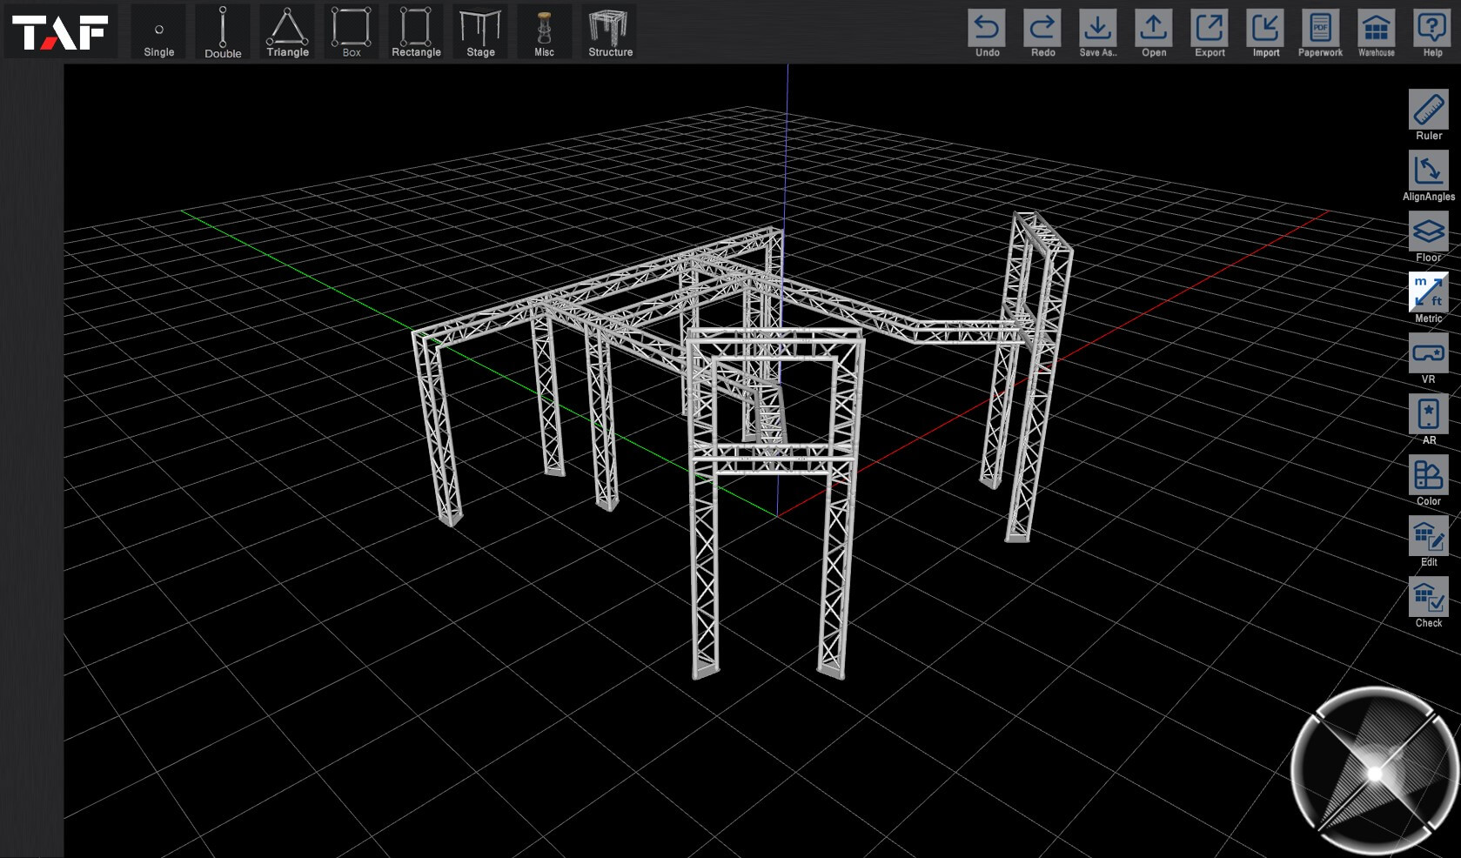
Task: Click Save As to save project
Action: click(1098, 34)
